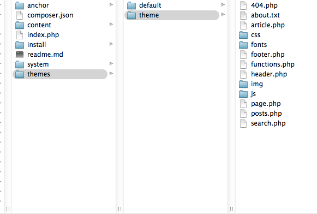Expand the default theme folder arrow
317x214 pixels.
tap(223, 4)
